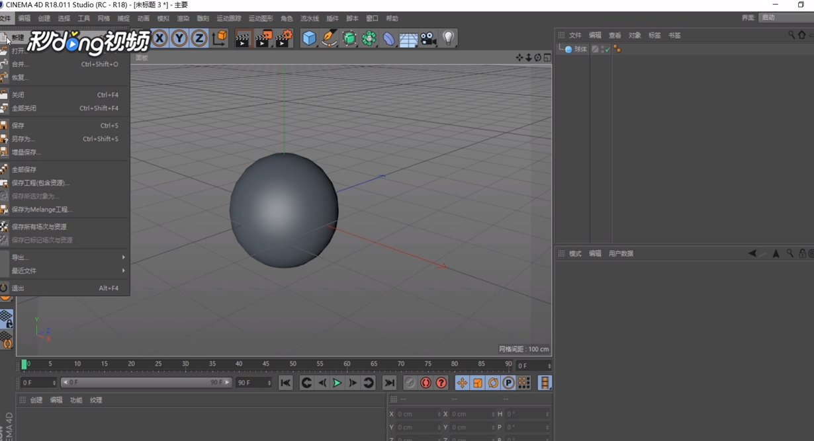Image resolution: width=814 pixels, height=441 pixels.
Task: Choose 保存工程(包含资源)... menu entry
Action: pyautogui.click(x=65, y=182)
